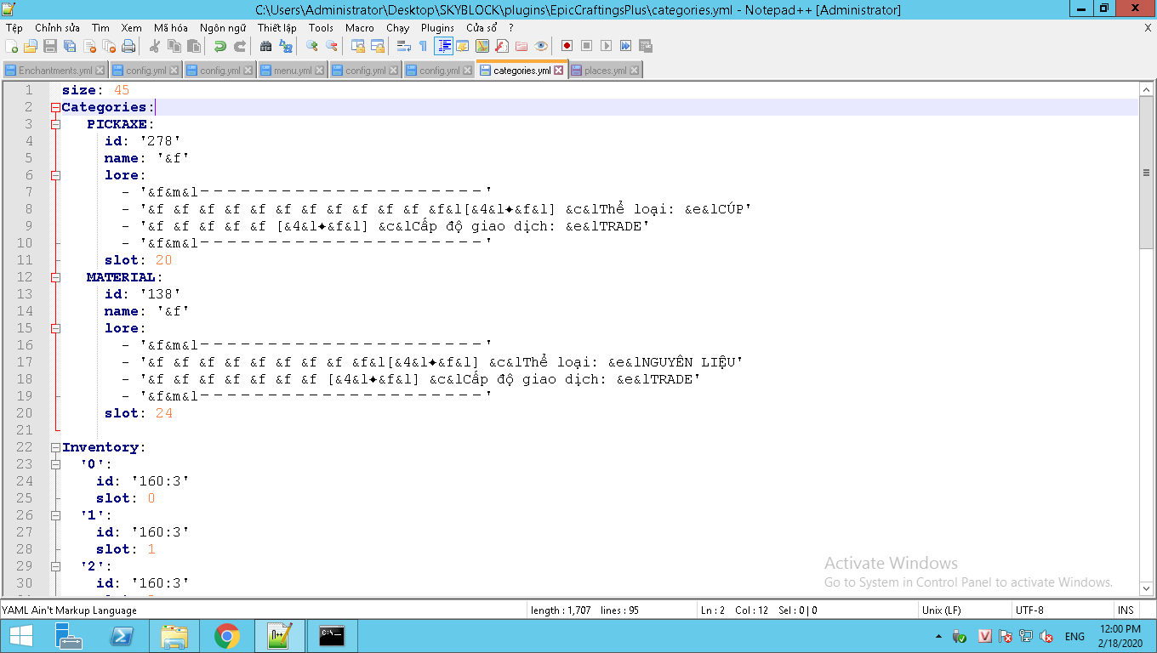Click the Copy toolbar icon
The width and height of the screenshot is (1157, 653).
pyautogui.click(x=174, y=46)
